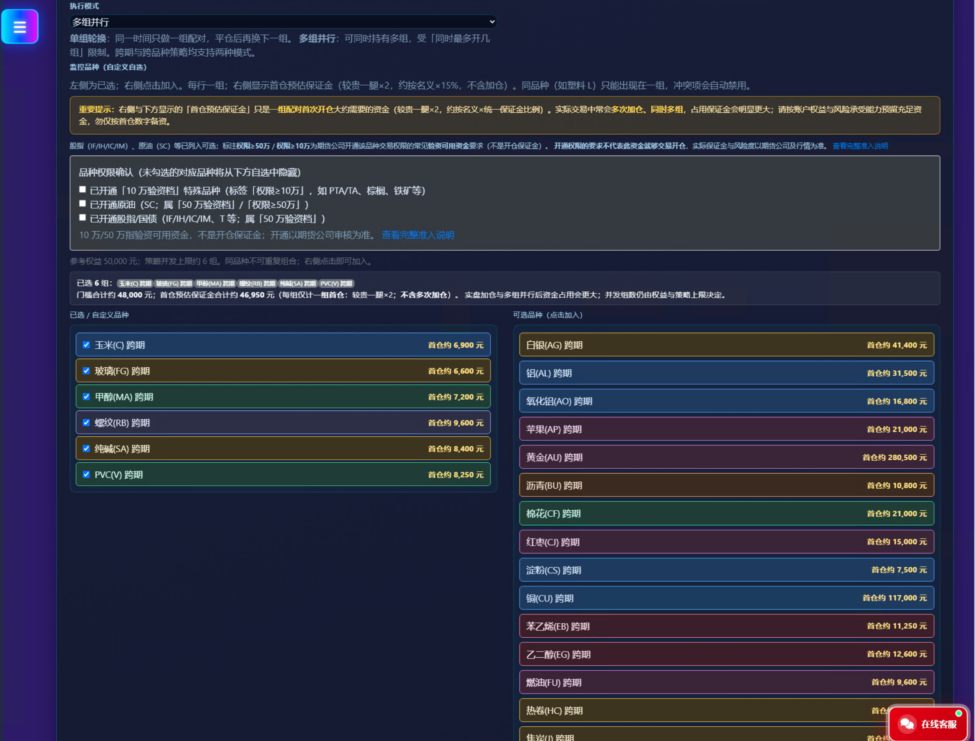
Task: Click the PVC(V) 跨期 summary tag
Action: click(x=336, y=283)
